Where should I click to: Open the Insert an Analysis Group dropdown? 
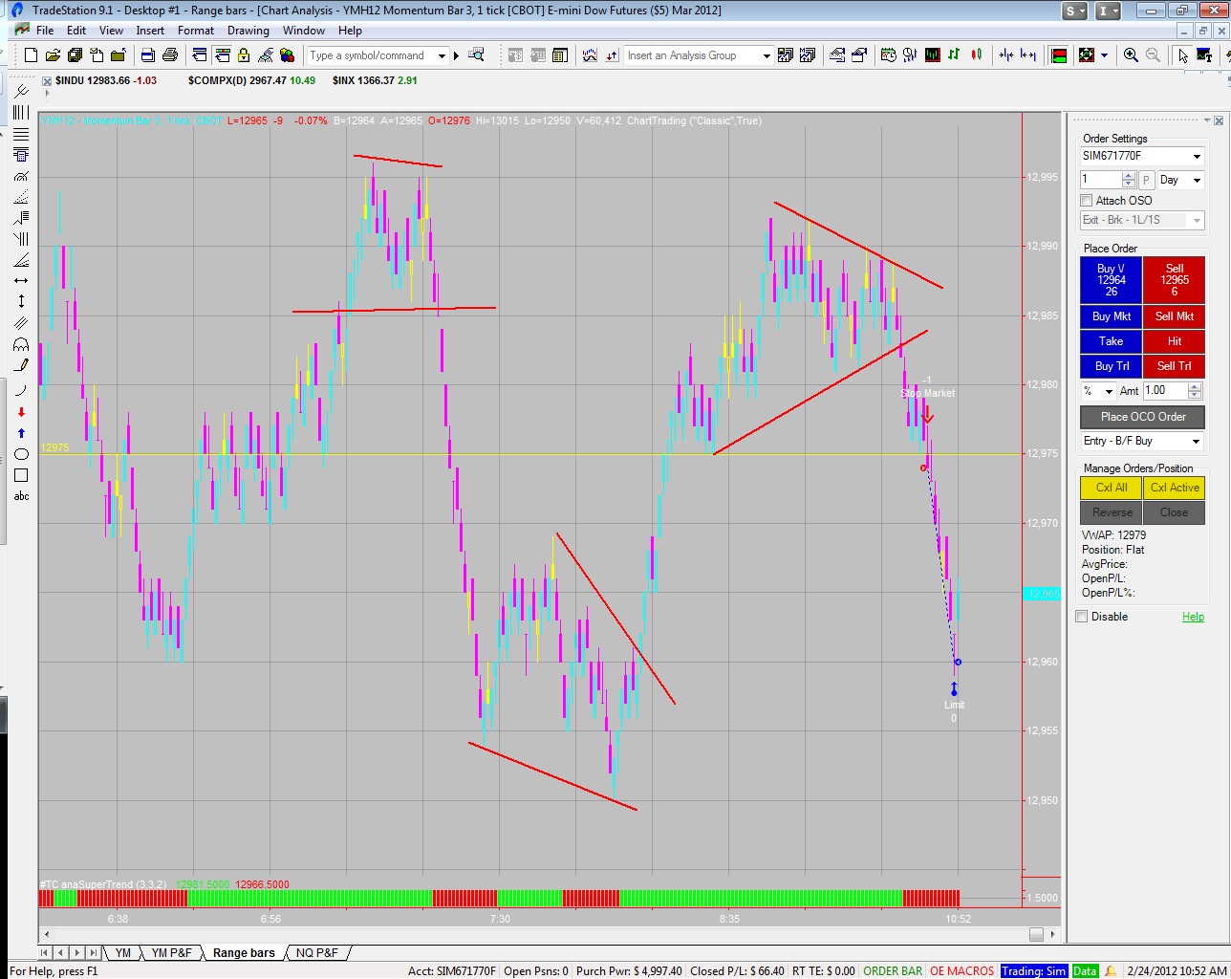766,55
